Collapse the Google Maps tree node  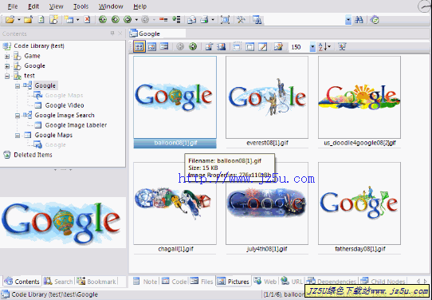(18, 136)
